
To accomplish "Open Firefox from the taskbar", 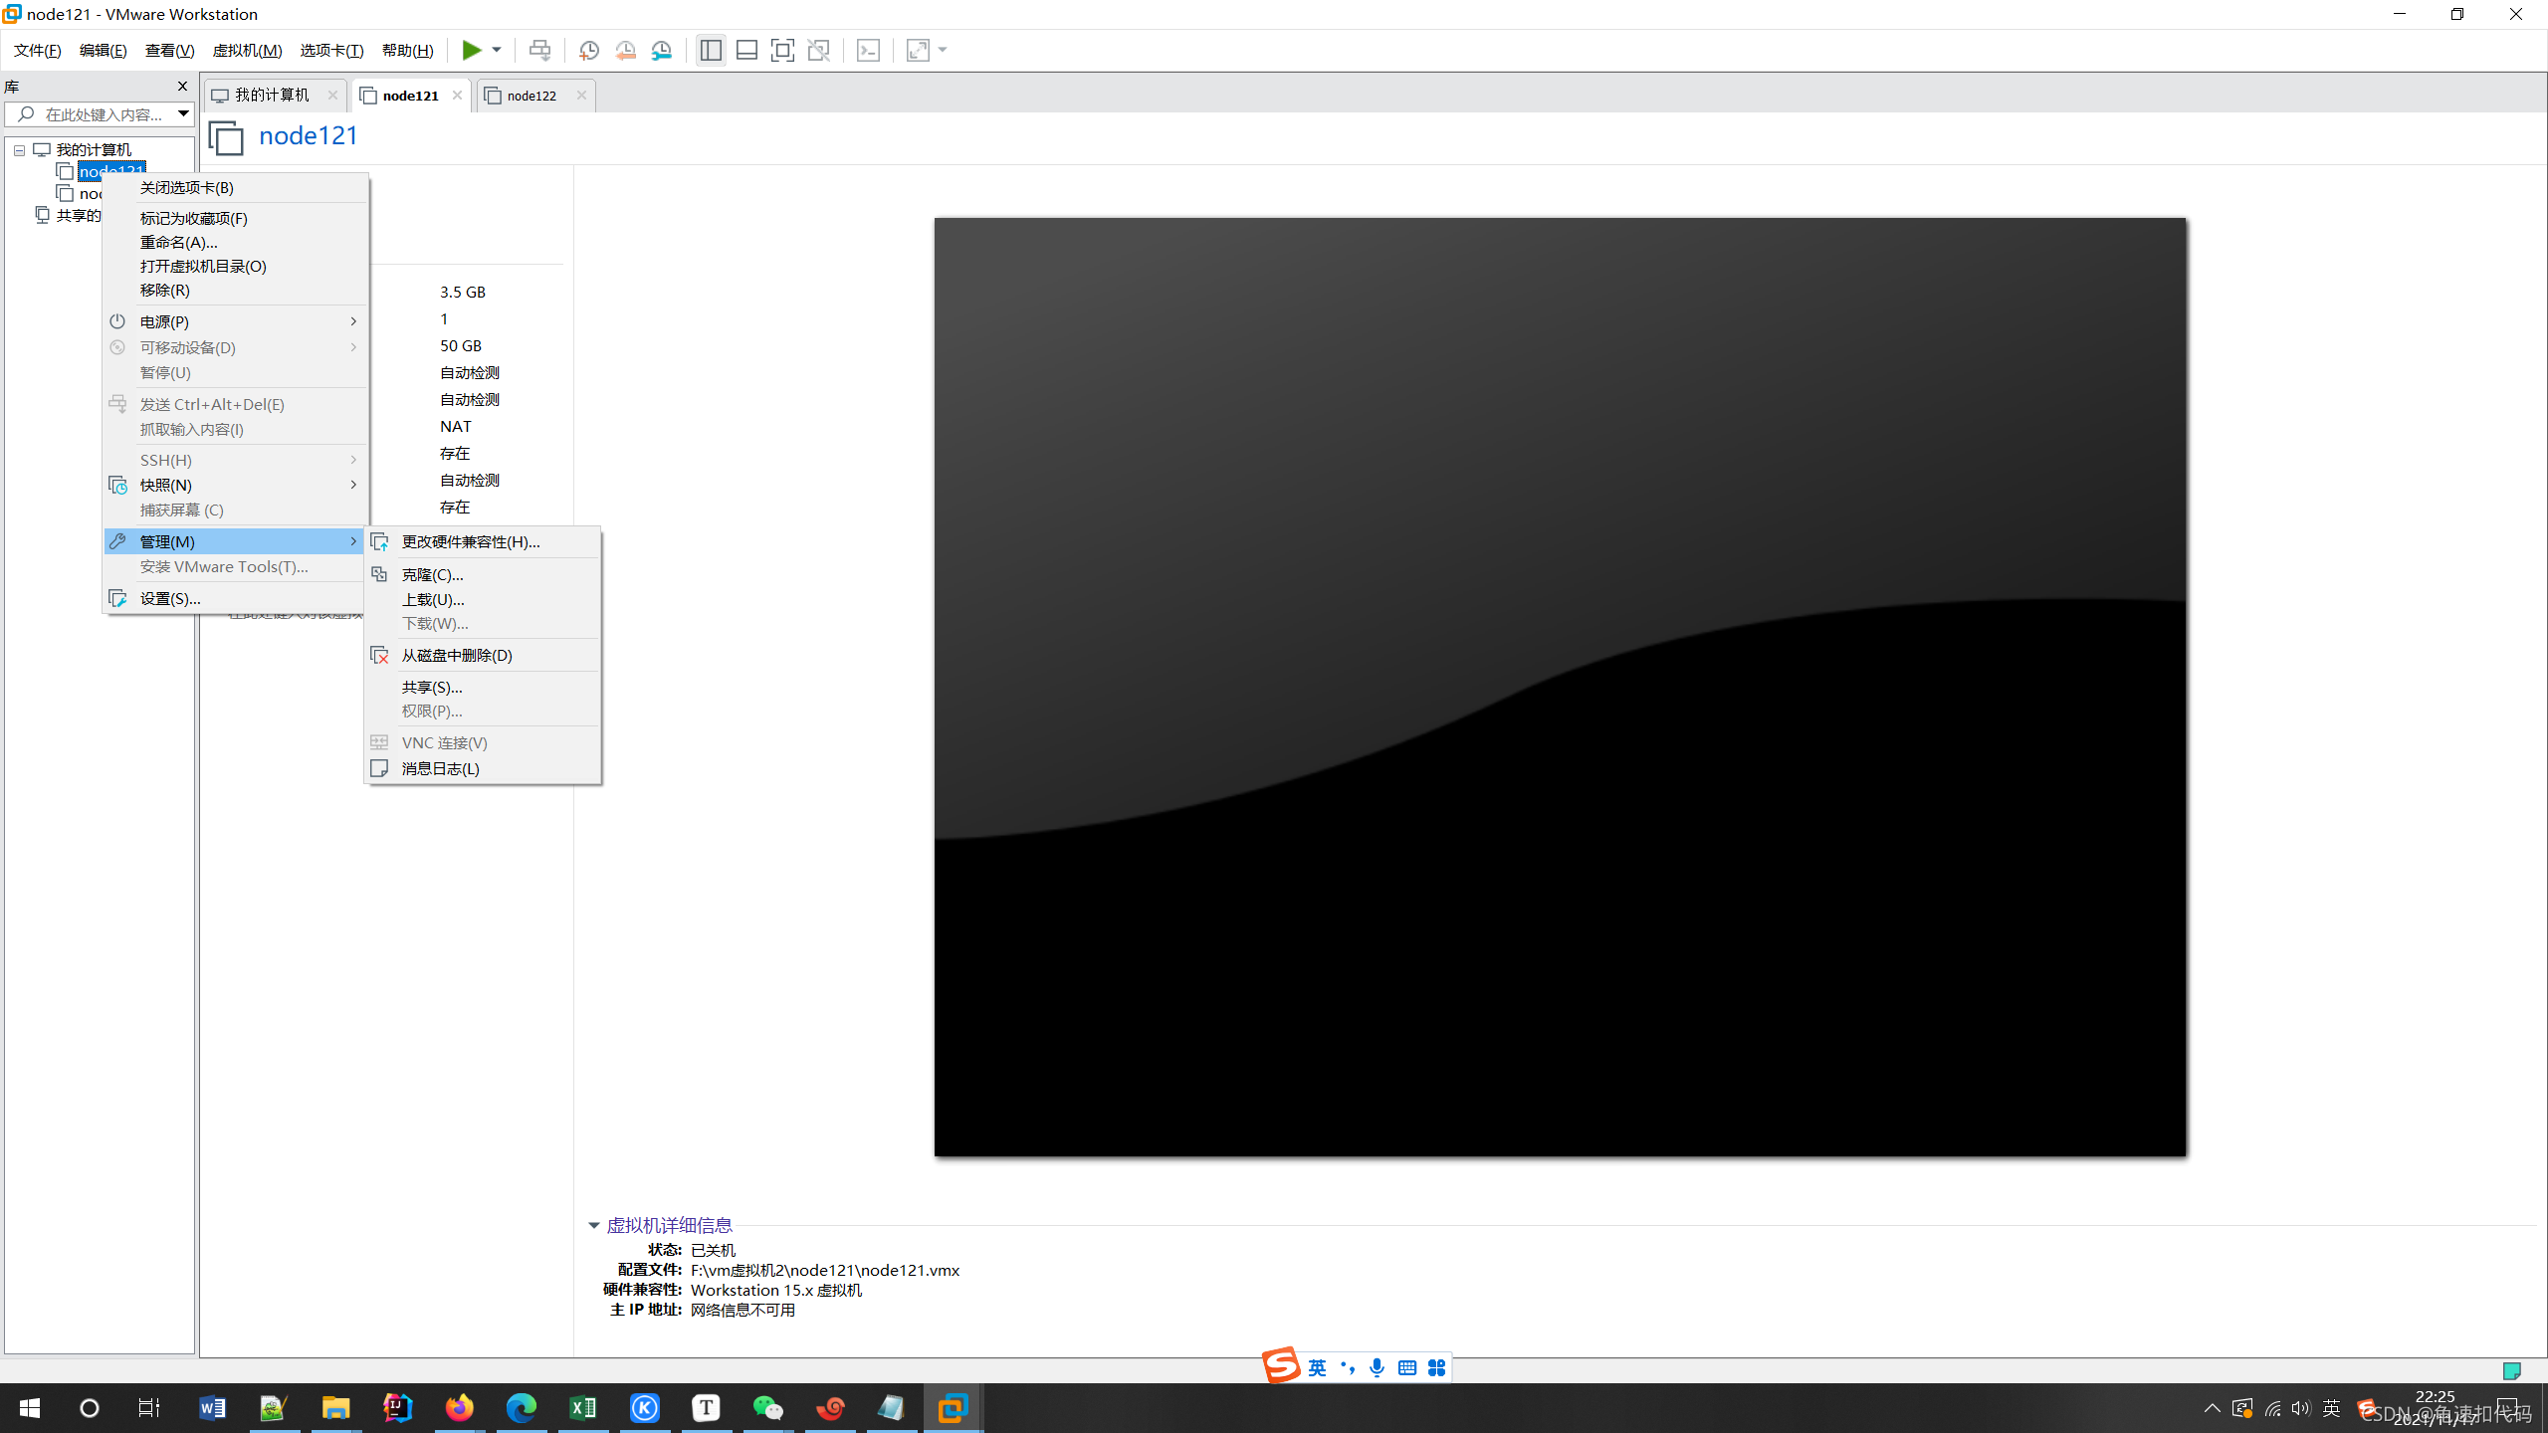I will coord(459,1408).
